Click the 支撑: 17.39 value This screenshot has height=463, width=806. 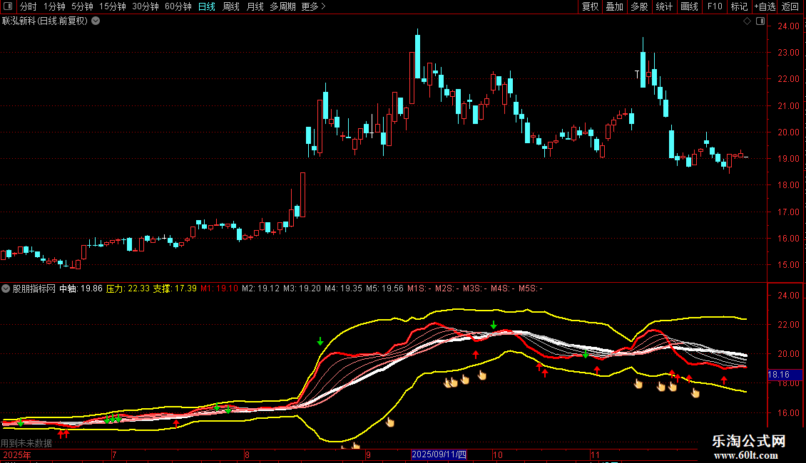(175, 288)
